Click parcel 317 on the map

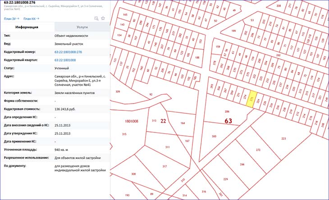[x=164, y=167]
